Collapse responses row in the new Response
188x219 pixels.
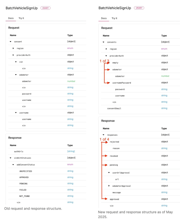[104, 135]
